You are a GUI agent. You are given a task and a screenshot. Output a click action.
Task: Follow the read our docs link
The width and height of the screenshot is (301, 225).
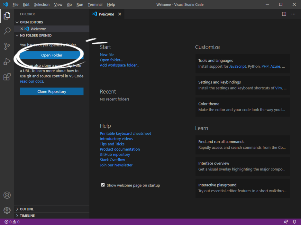click(32, 81)
